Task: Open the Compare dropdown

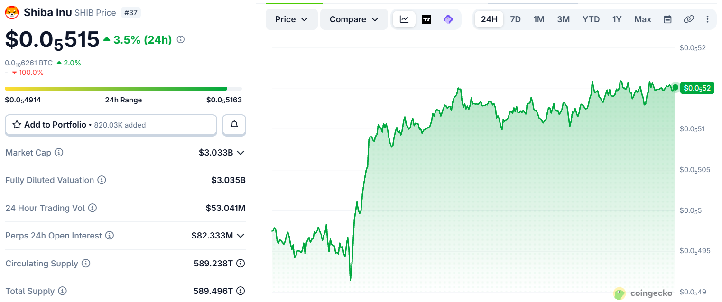Action: [x=354, y=19]
